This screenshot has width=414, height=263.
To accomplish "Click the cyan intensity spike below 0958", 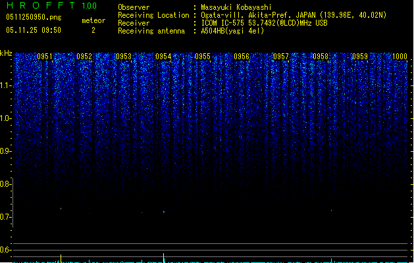I will pyautogui.click(x=331, y=260).
